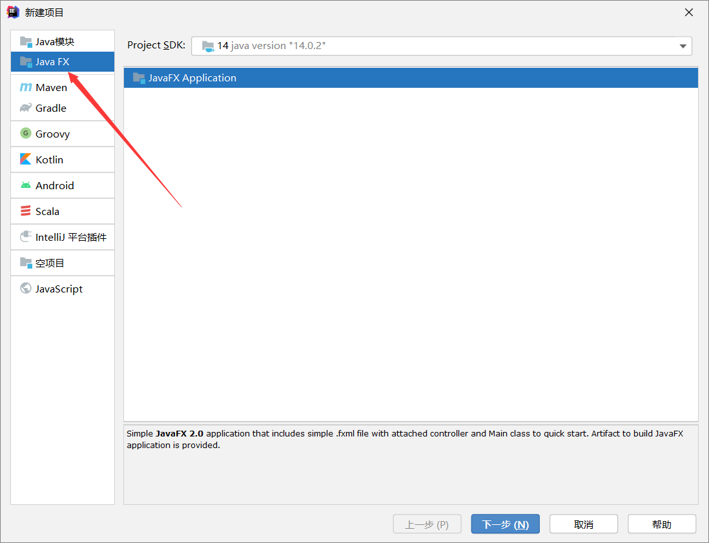
Task: Choose IntelliJ 平台插件 project type
Action: pyautogui.click(x=63, y=236)
